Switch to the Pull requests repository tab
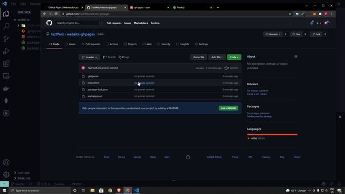Screen dimensions: 345x194 [91, 44]
